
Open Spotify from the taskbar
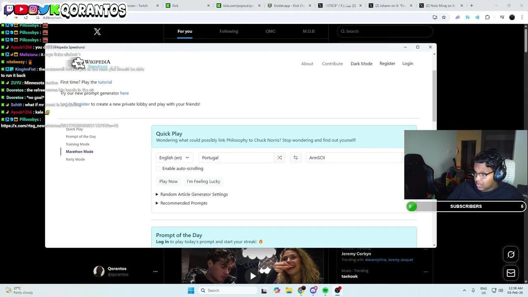(325, 290)
